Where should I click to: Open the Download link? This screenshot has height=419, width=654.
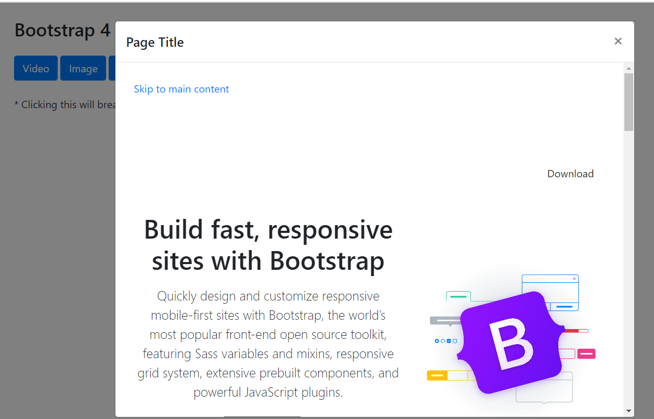click(570, 174)
